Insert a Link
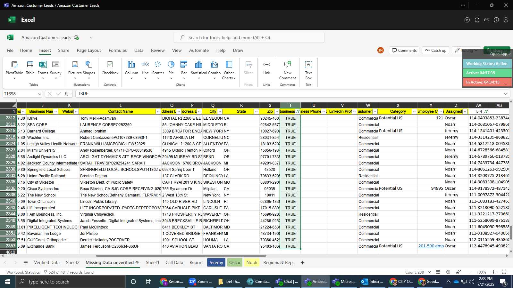 click(x=267, y=68)
